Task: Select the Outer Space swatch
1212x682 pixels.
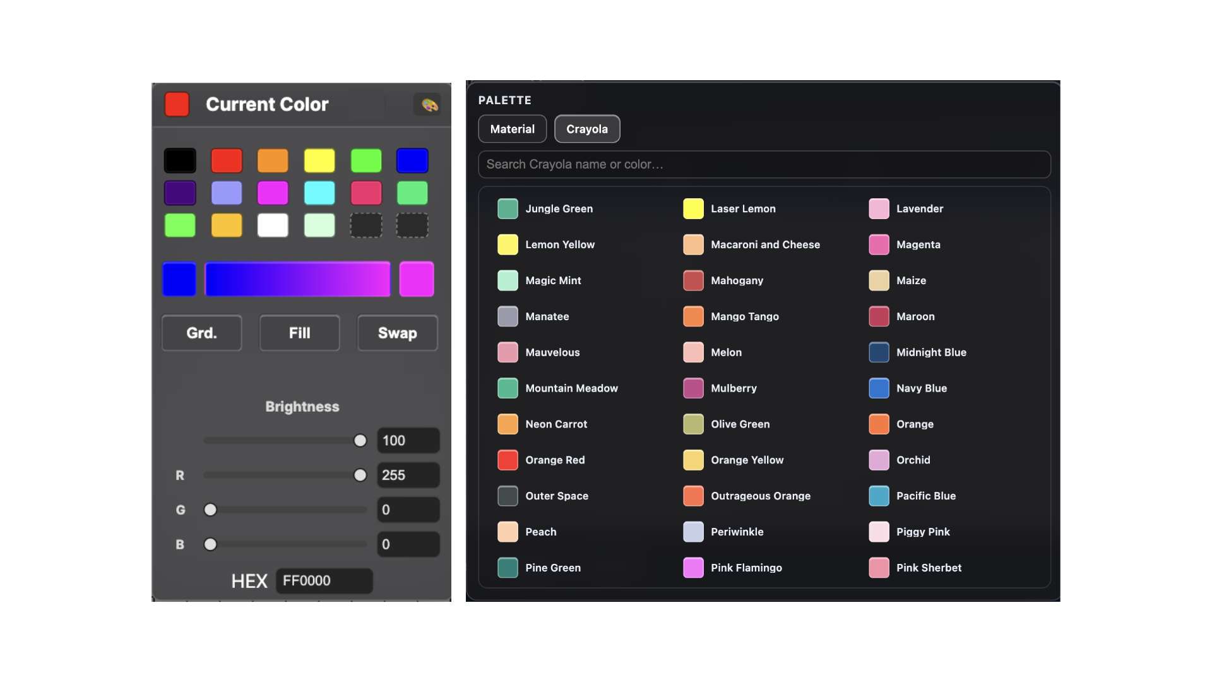Action: pyautogui.click(x=508, y=496)
